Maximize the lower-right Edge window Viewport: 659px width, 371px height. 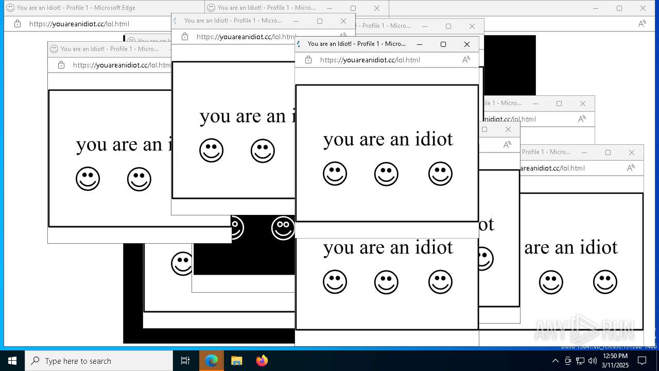(608, 153)
